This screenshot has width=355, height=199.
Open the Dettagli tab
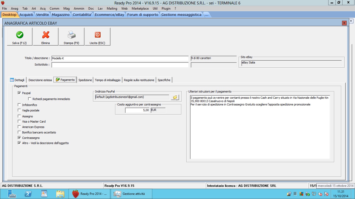click(17, 80)
